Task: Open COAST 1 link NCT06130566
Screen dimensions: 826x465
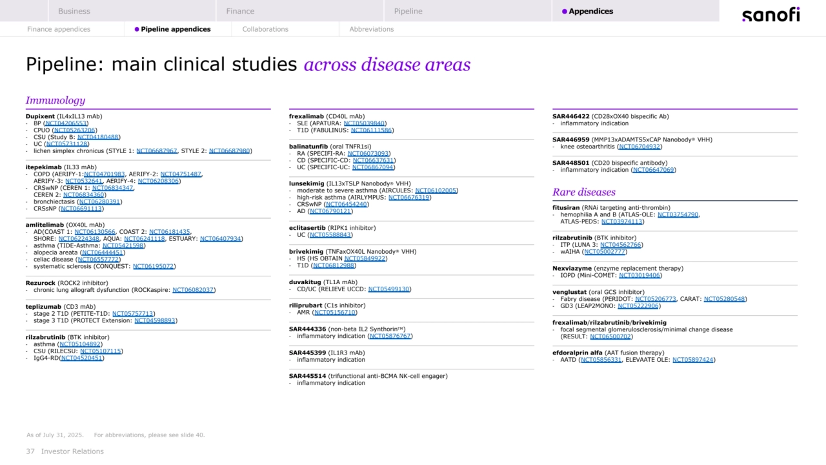Action: click(x=95, y=232)
